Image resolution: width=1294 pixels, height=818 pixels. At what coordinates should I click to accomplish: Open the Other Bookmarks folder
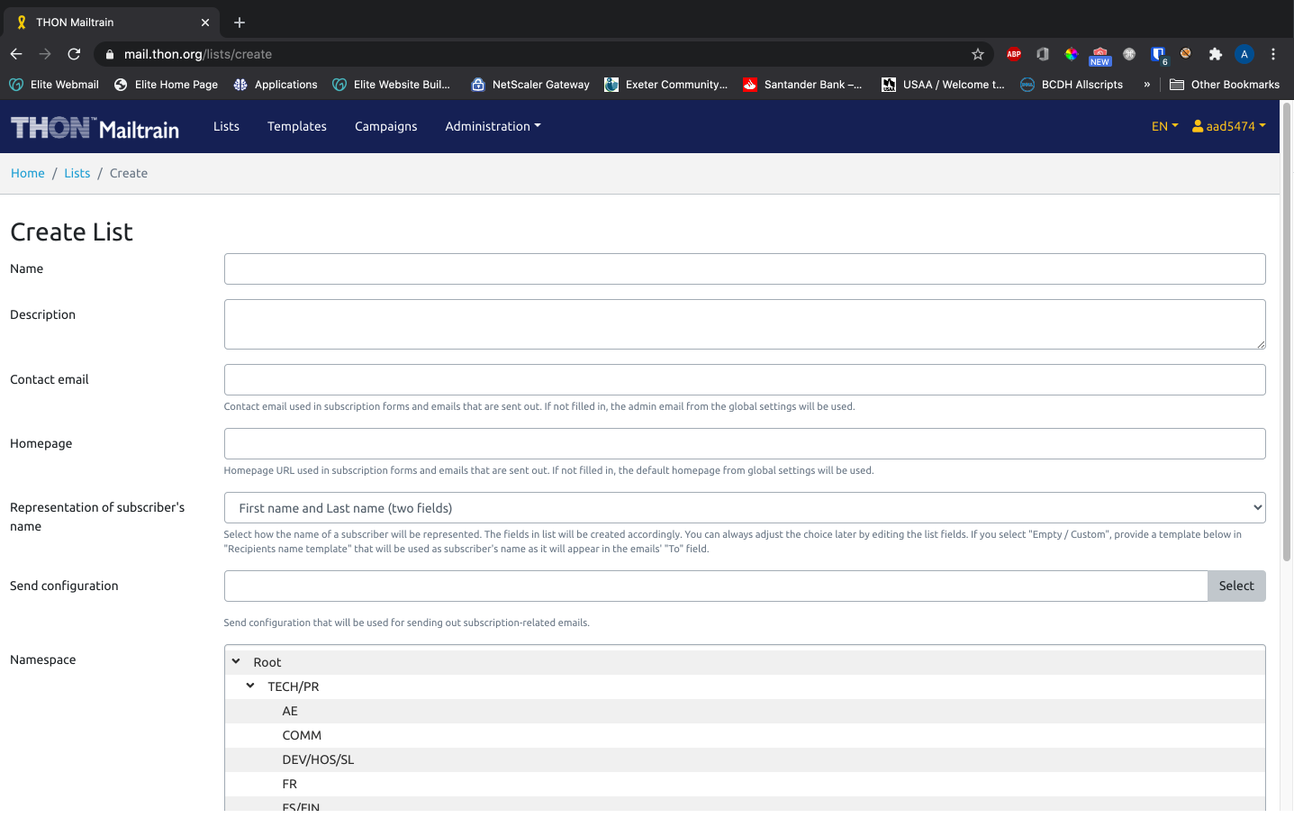click(x=1225, y=85)
